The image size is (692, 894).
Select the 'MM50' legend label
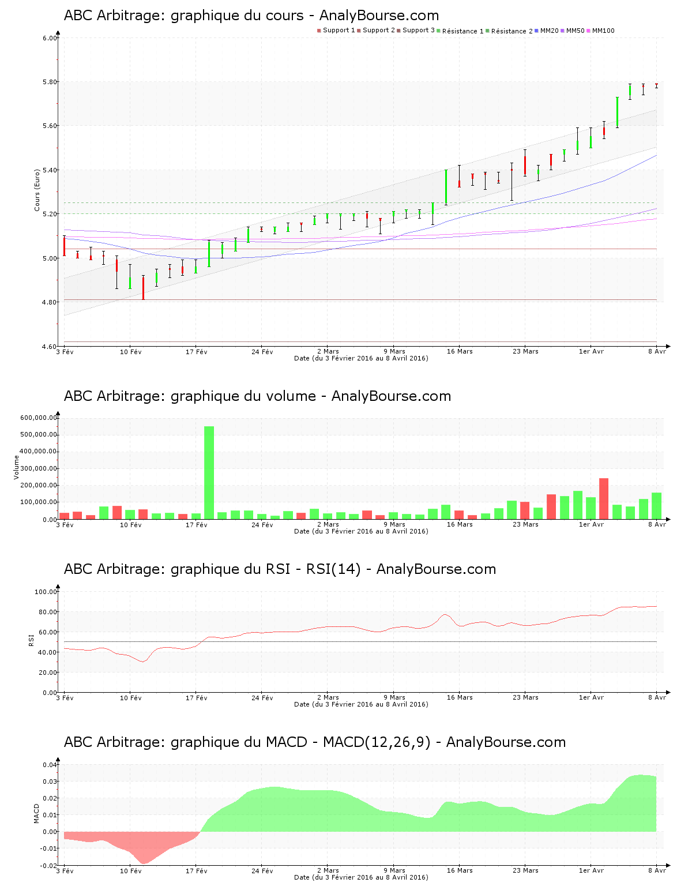[576, 31]
